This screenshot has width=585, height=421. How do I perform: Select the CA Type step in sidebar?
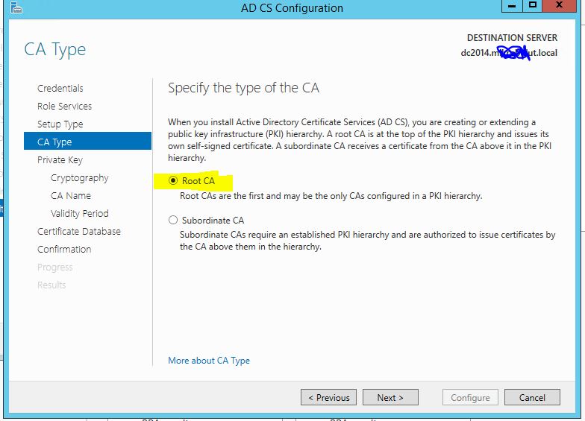coord(88,142)
